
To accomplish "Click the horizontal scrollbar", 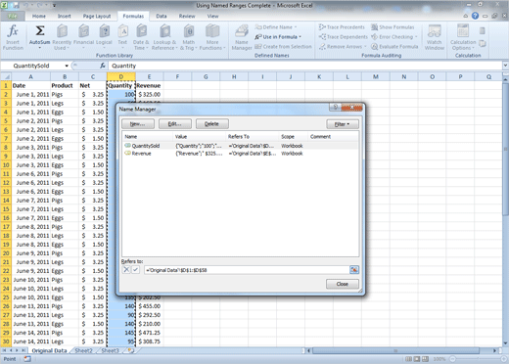I will point(396,350).
